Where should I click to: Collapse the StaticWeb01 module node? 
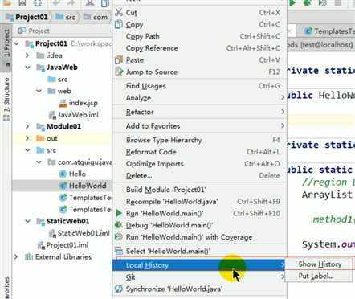28,221
